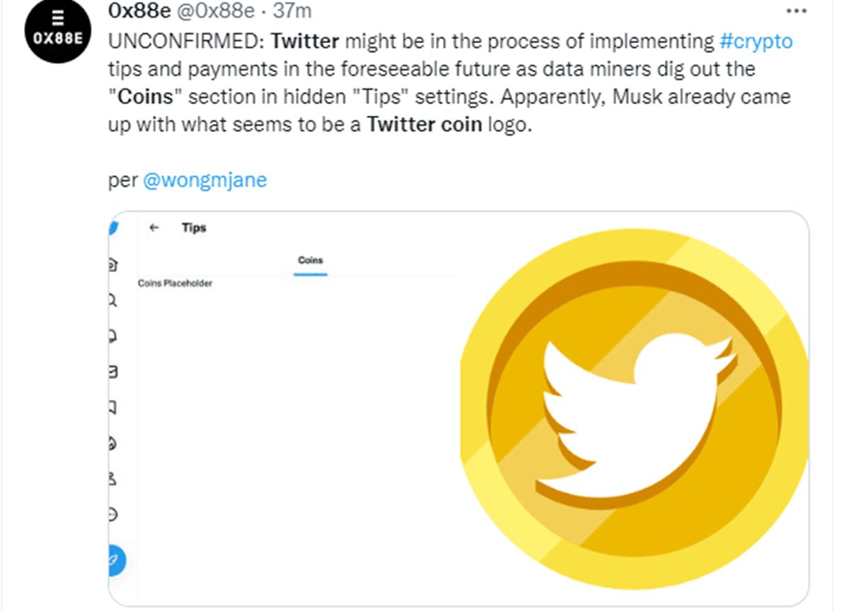This screenshot has width=849, height=613.
Task: Visit the @wongmjane mention link
Action: tap(204, 180)
